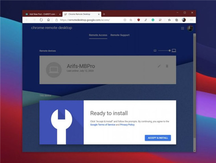Click the Arifs-MBPro laptop icon
Image resolution: width=216 pixels, height=163 pixels.
54,70
